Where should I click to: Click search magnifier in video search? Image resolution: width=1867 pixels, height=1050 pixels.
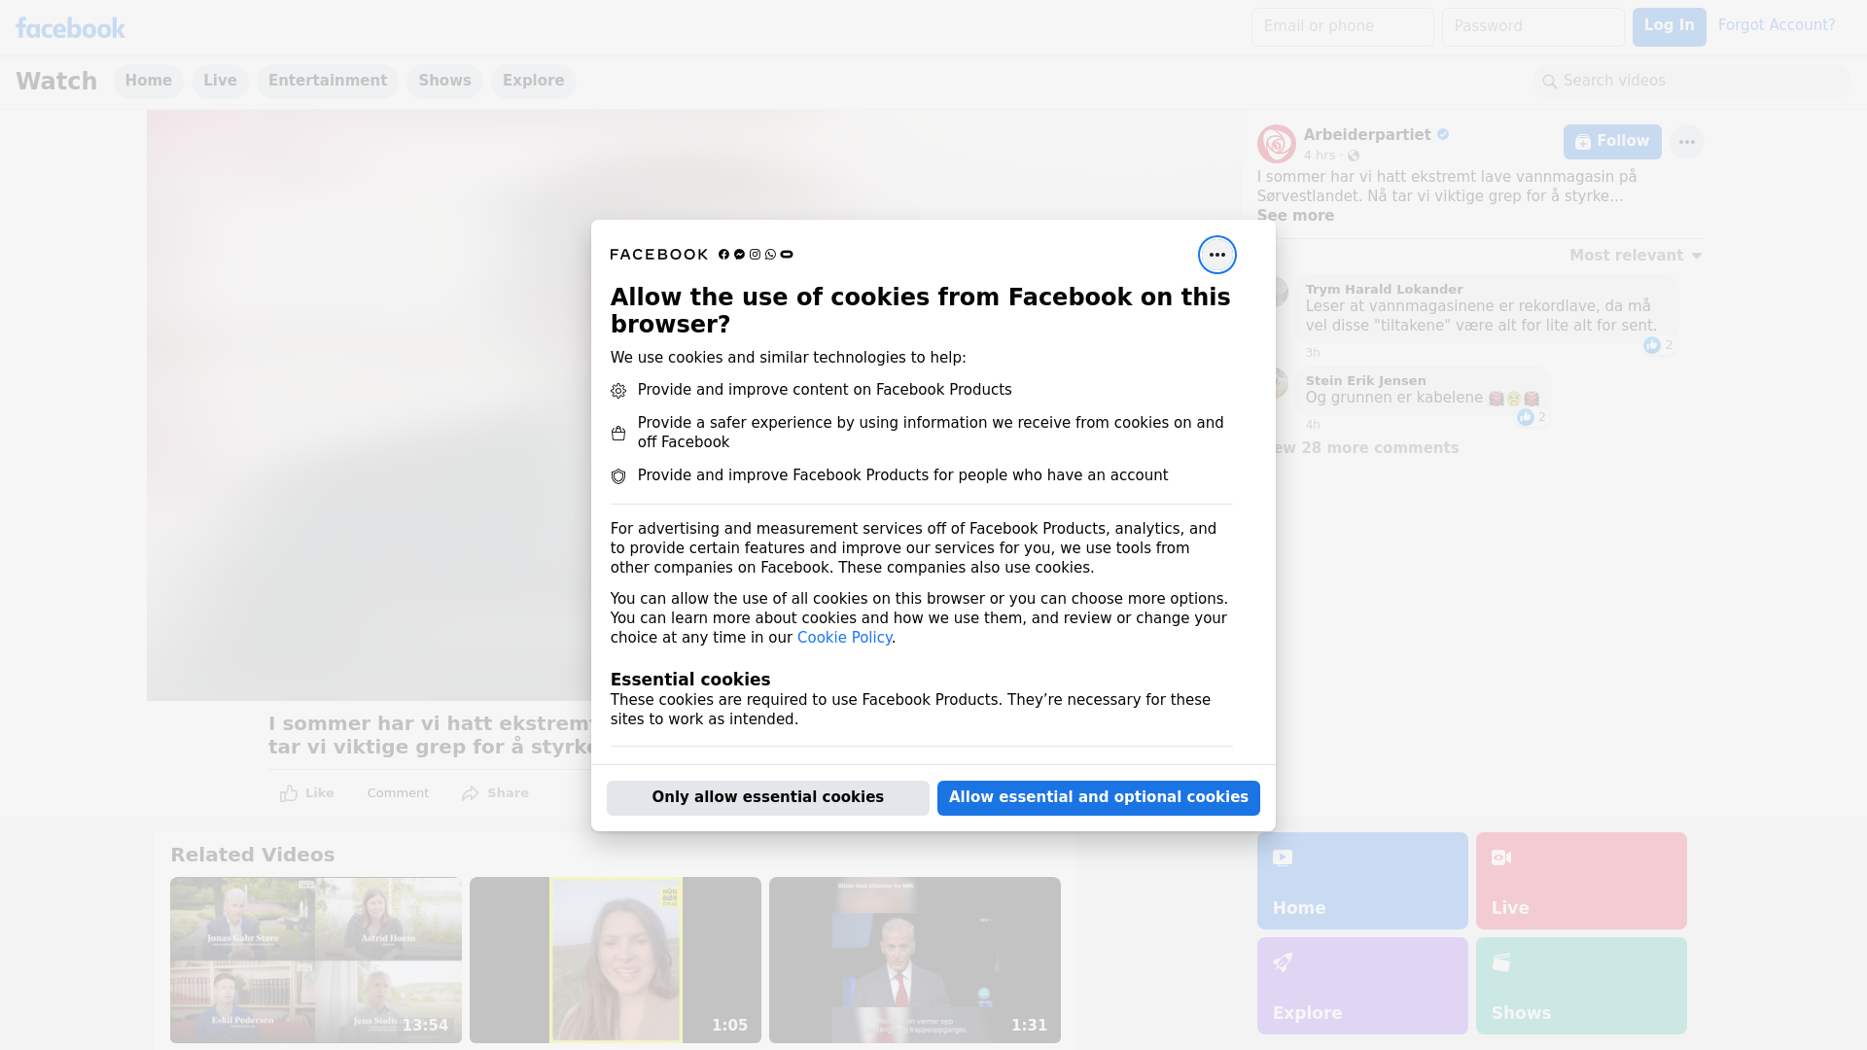[1549, 82]
